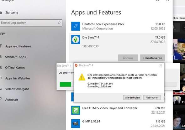185x130 pixels.
Task: Click Microsoft Corporation publisher text
Action: point(98,29)
